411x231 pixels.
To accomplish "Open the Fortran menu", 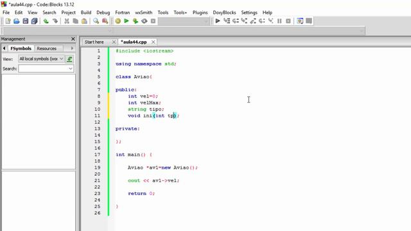I will tap(123, 12).
